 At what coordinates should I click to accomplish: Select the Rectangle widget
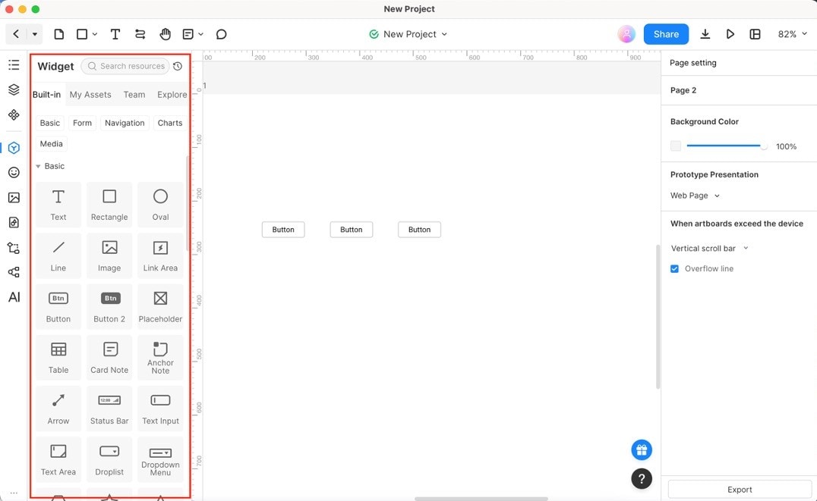pos(109,205)
